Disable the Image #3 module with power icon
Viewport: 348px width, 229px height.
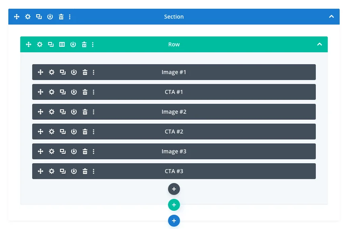click(74, 151)
